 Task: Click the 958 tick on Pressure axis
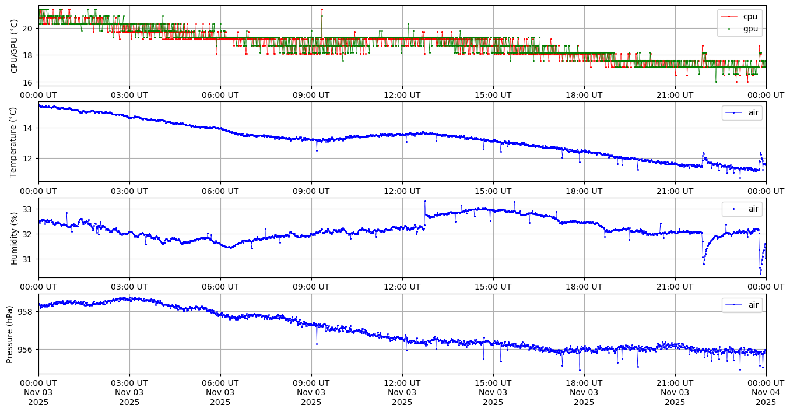point(26,311)
